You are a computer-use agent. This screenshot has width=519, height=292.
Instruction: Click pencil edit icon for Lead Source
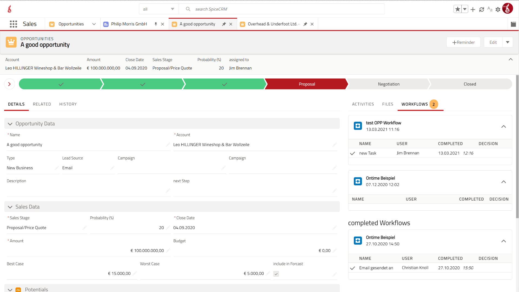112,168
